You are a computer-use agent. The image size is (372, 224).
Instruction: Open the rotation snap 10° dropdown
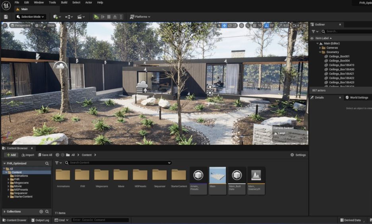coord(272,25)
